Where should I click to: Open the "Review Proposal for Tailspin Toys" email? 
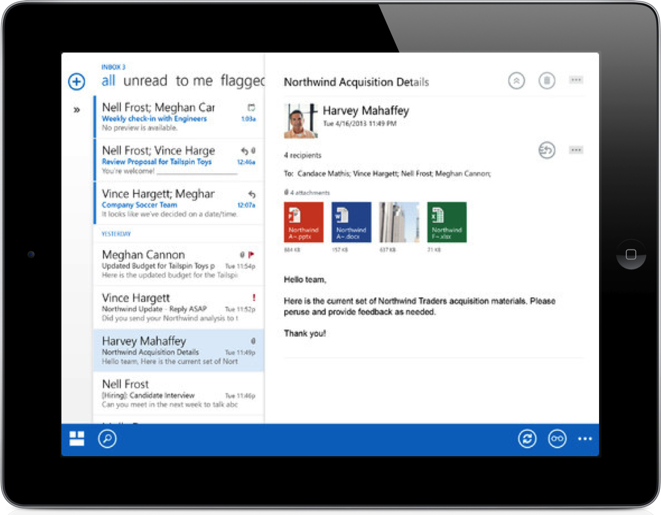click(179, 160)
